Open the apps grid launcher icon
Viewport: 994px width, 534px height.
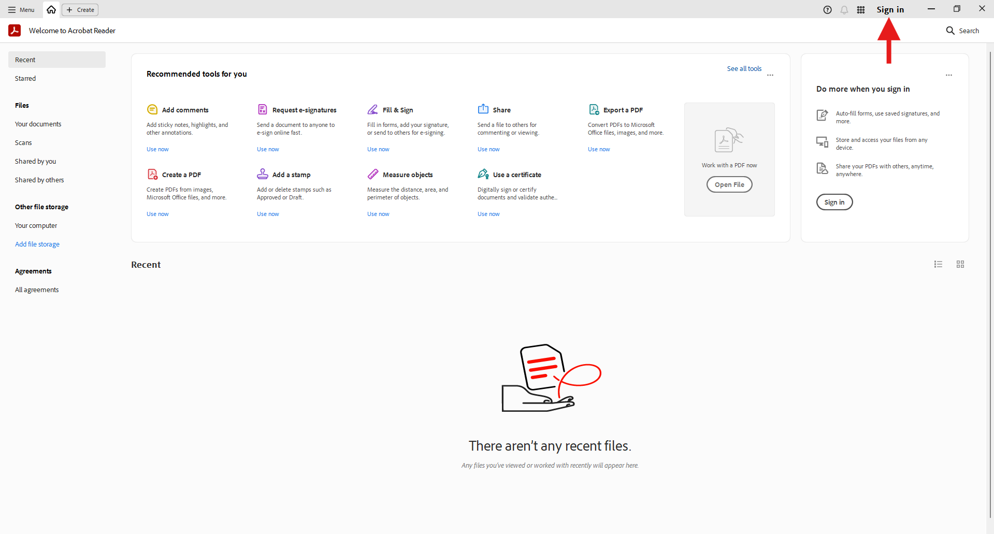(x=861, y=10)
